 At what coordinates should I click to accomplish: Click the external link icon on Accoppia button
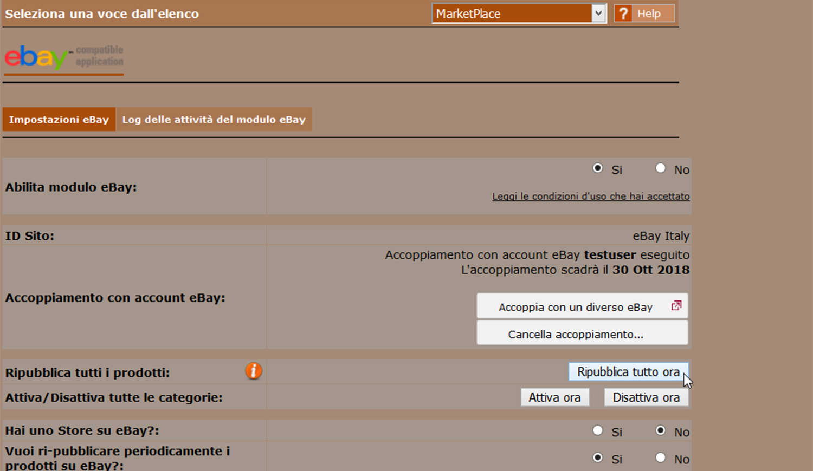(x=676, y=306)
